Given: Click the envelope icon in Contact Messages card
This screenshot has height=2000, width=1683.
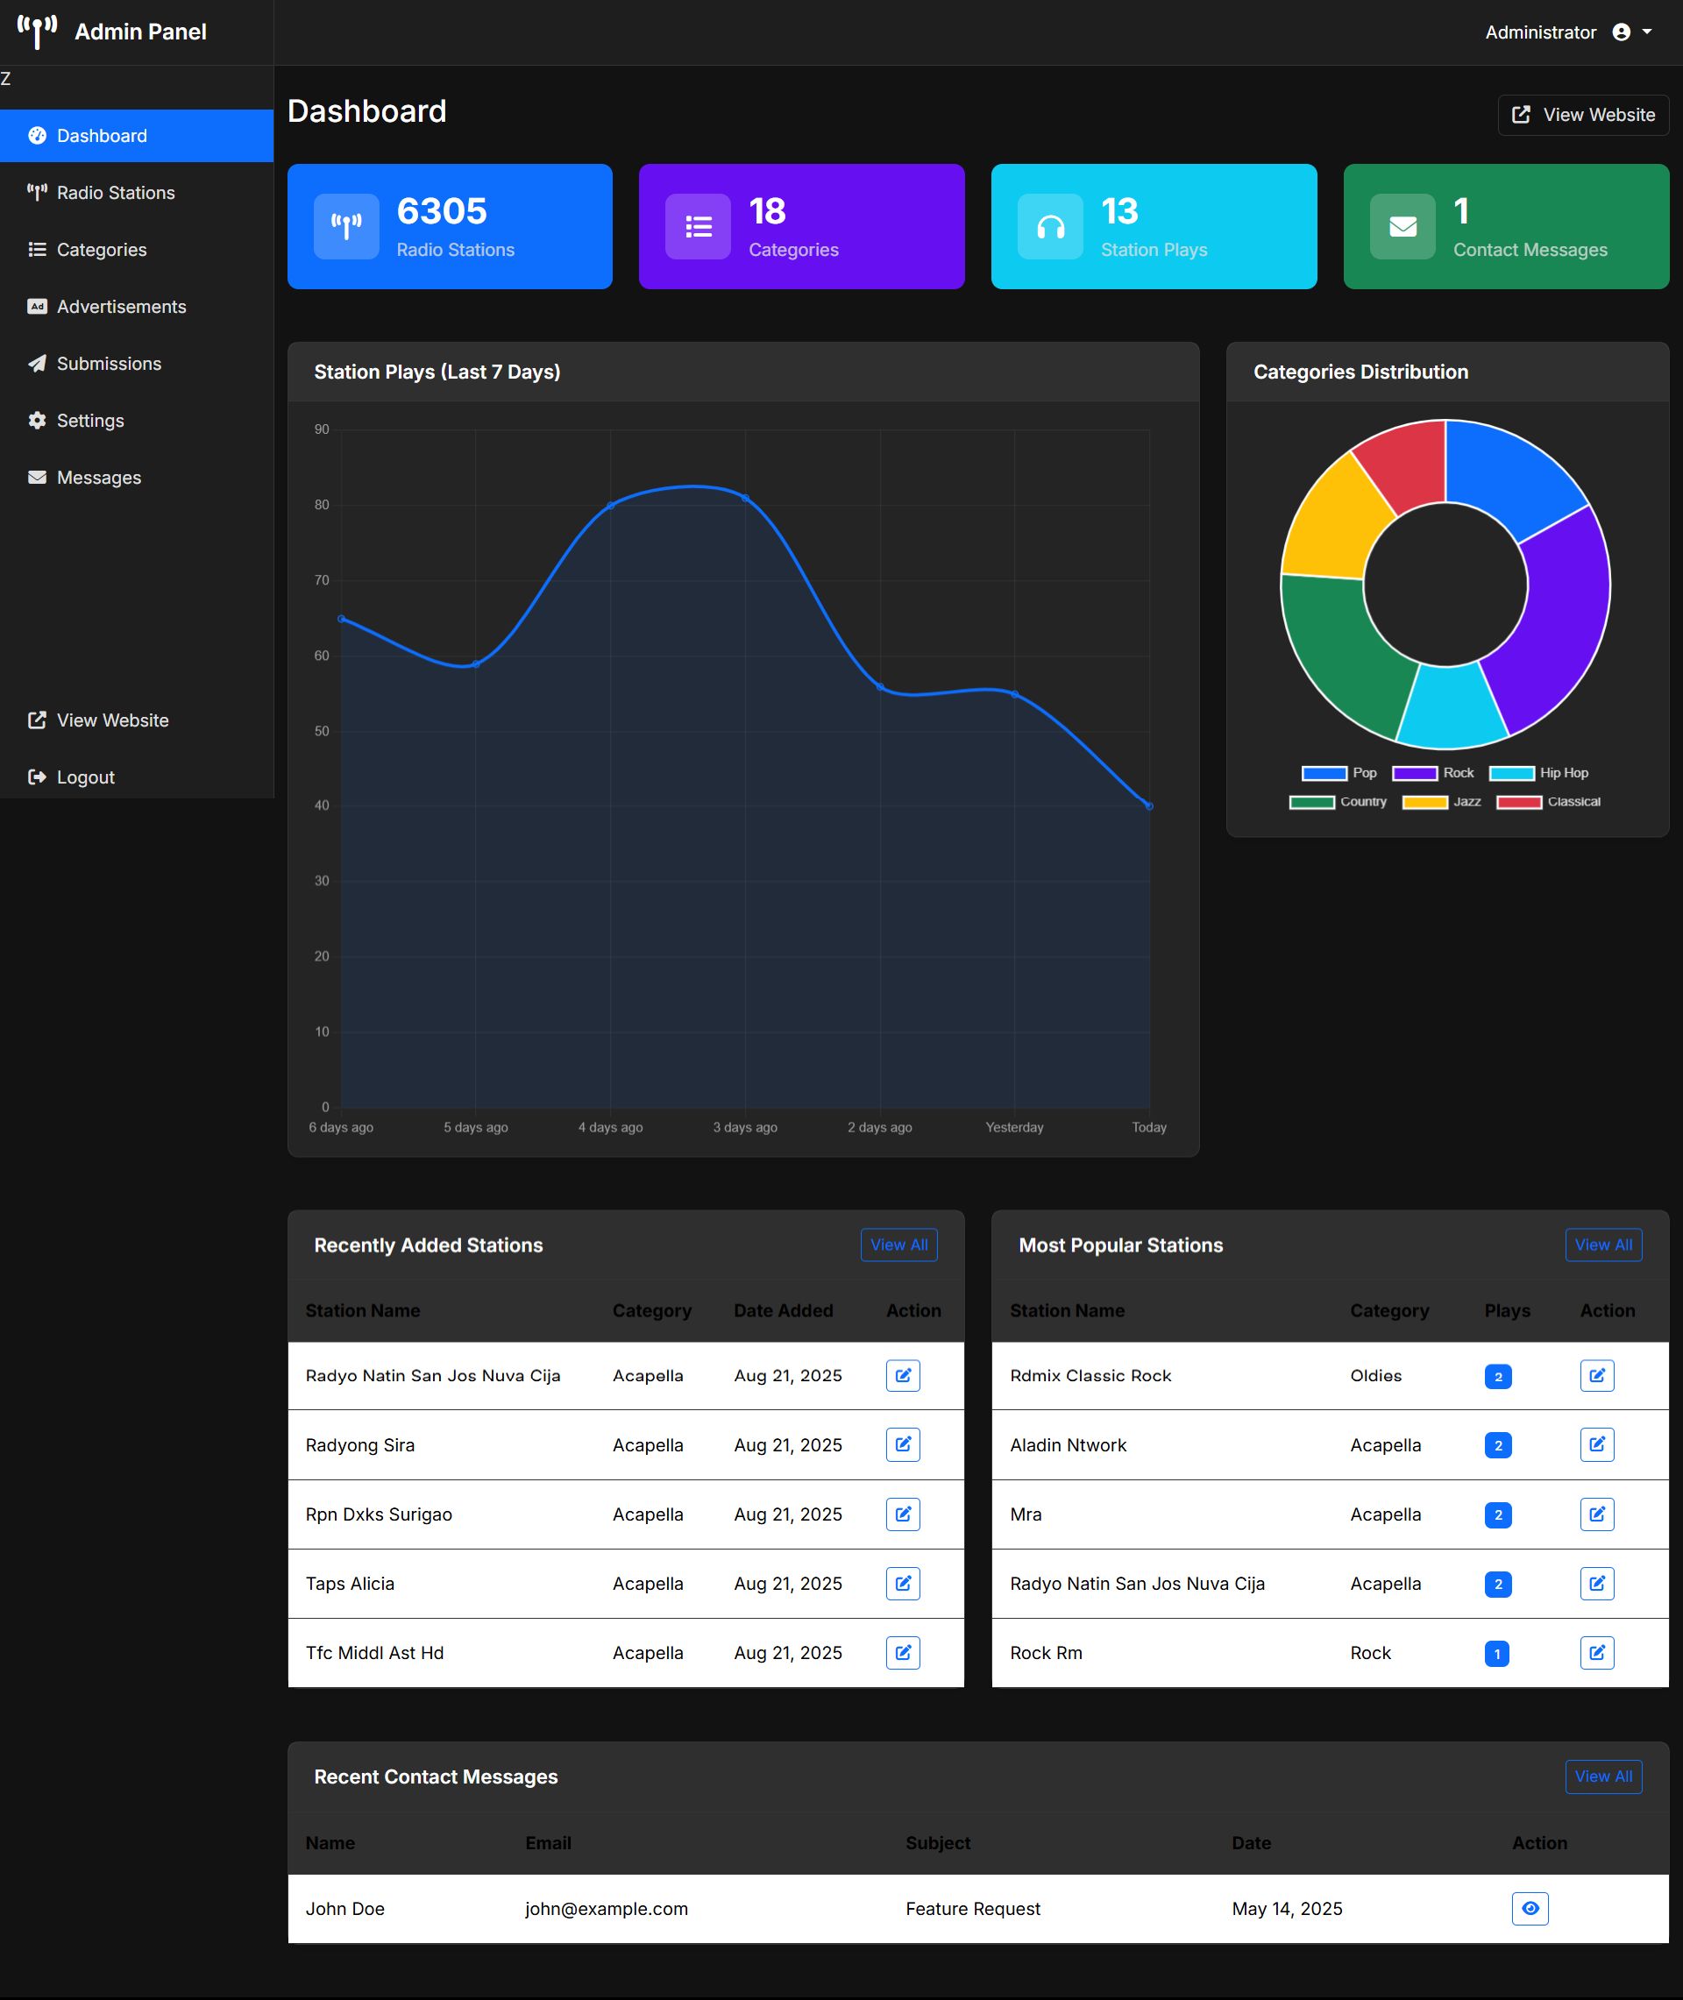Looking at the screenshot, I should coord(1402,227).
